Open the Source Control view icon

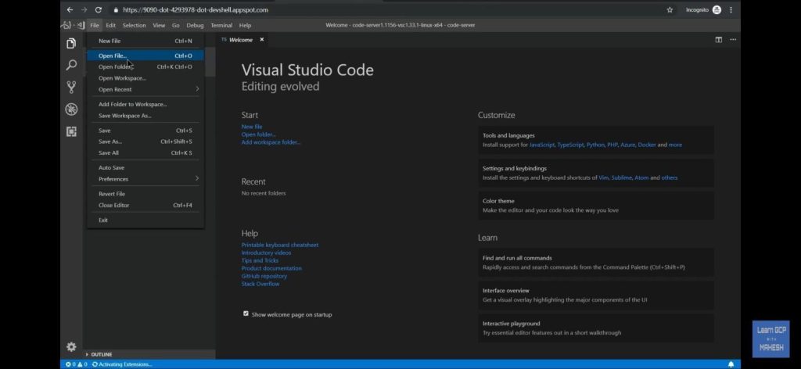71,87
